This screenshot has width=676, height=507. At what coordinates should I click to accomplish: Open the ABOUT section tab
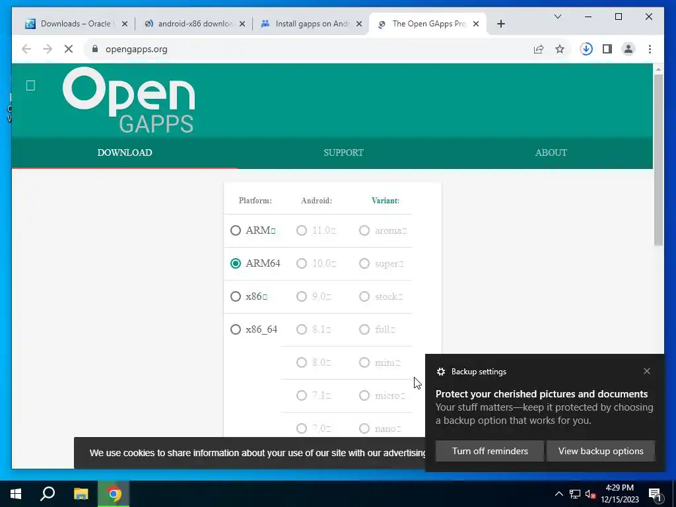[x=551, y=152]
